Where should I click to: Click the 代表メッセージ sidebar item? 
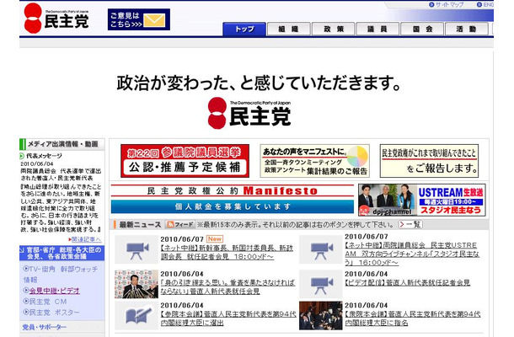pos(44,156)
